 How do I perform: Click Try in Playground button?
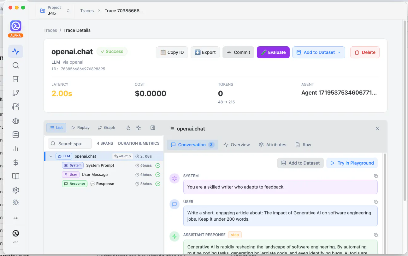[352, 163]
